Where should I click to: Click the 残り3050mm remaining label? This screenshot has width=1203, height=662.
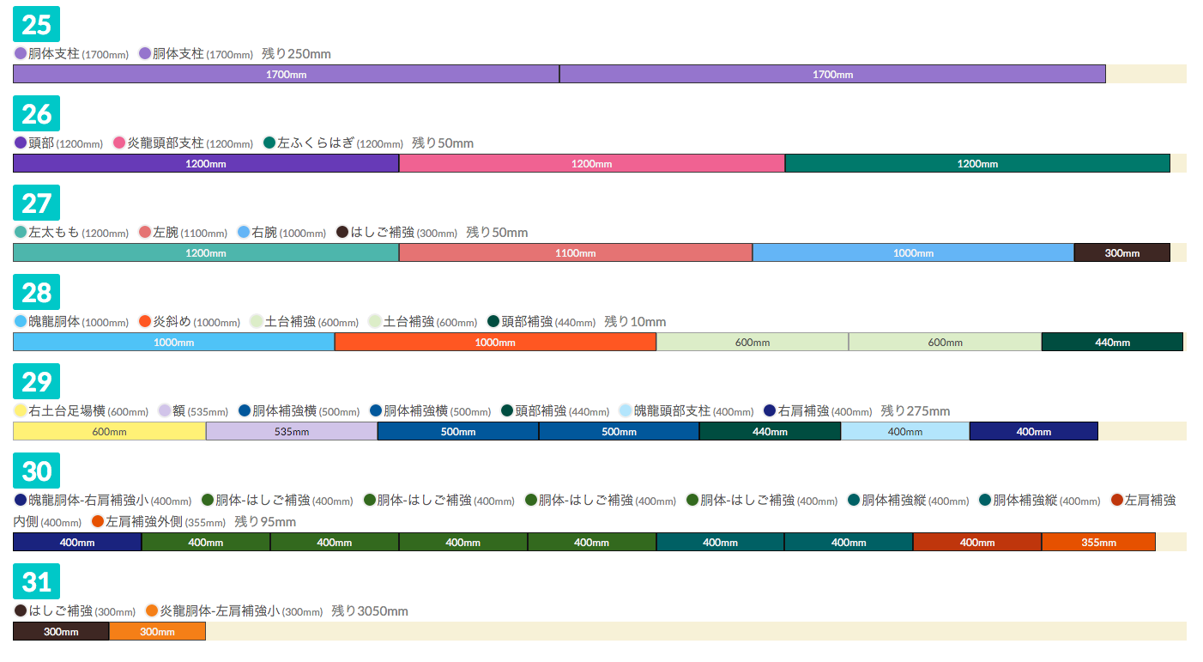pos(370,611)
